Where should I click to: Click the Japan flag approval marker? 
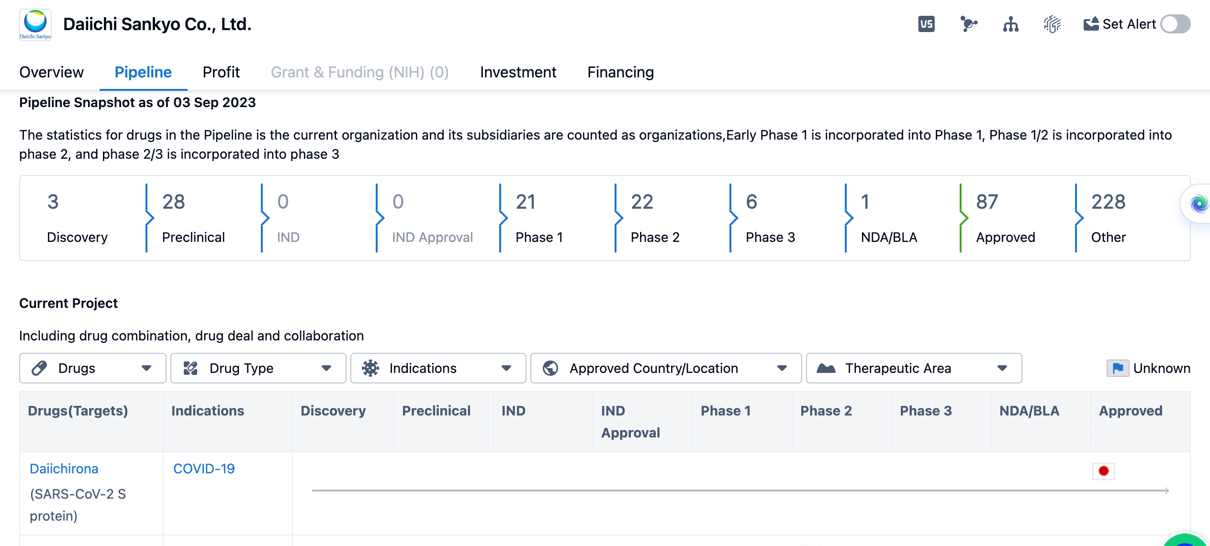click(x=1104, y=471)
